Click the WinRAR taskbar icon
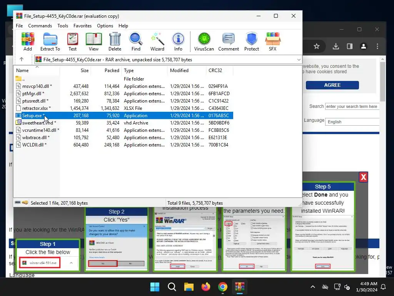Image resolution: width=394 pixels, height=296 pixels. tap(240, 287)
